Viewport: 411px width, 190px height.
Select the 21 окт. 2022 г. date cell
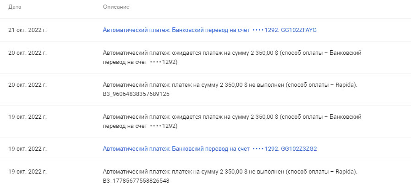[27, 30]
